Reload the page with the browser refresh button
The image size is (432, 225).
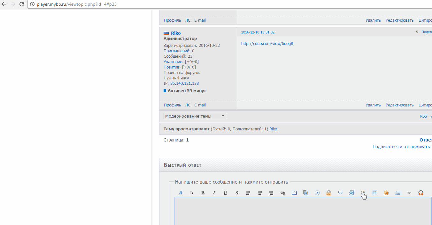click(22, 4)
